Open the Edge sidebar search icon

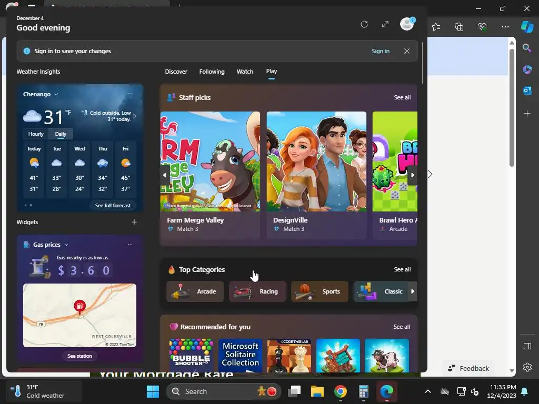pyautogui.click(x=527, y=48)
